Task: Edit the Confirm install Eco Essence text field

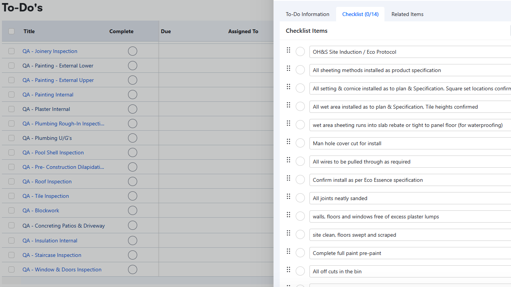Action: pos(410,180)
